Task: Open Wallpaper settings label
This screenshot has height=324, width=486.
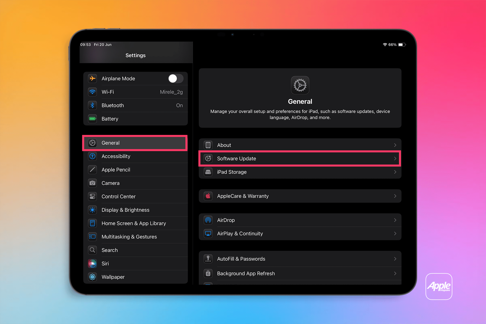Action: (113, 277)
